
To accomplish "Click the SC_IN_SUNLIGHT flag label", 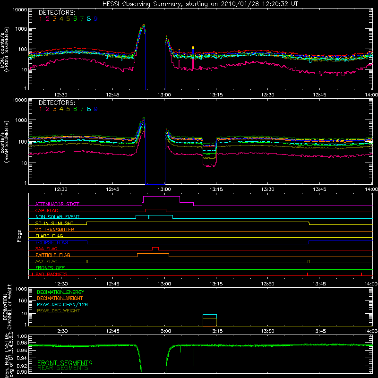I will [x=54, y=223].
